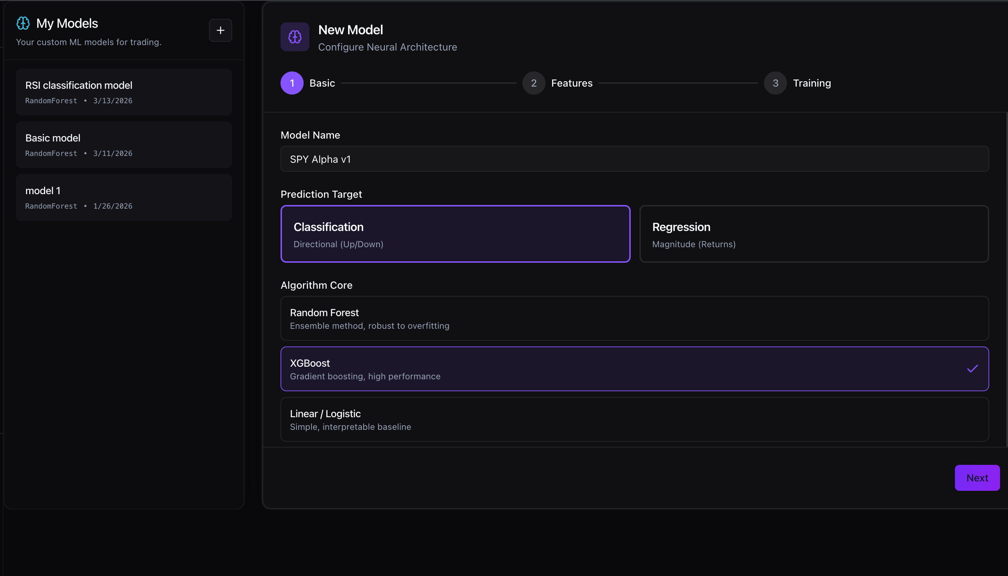The width and height of the screenshot is (1008, 576).
Task: Select Random Forest algorithm
Action: [634, 318]
